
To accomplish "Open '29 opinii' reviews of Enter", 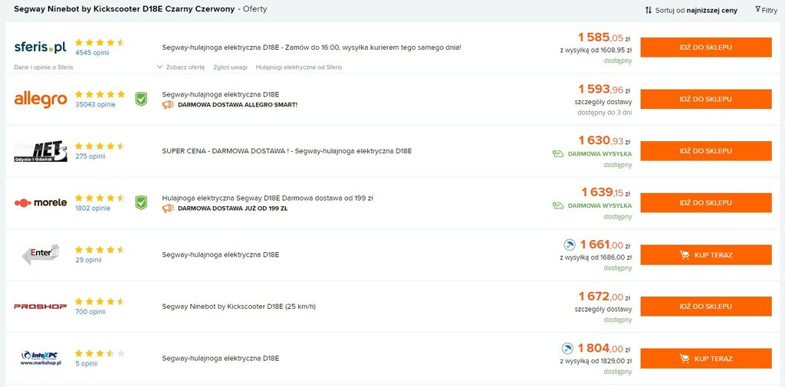I will point(88,260).
